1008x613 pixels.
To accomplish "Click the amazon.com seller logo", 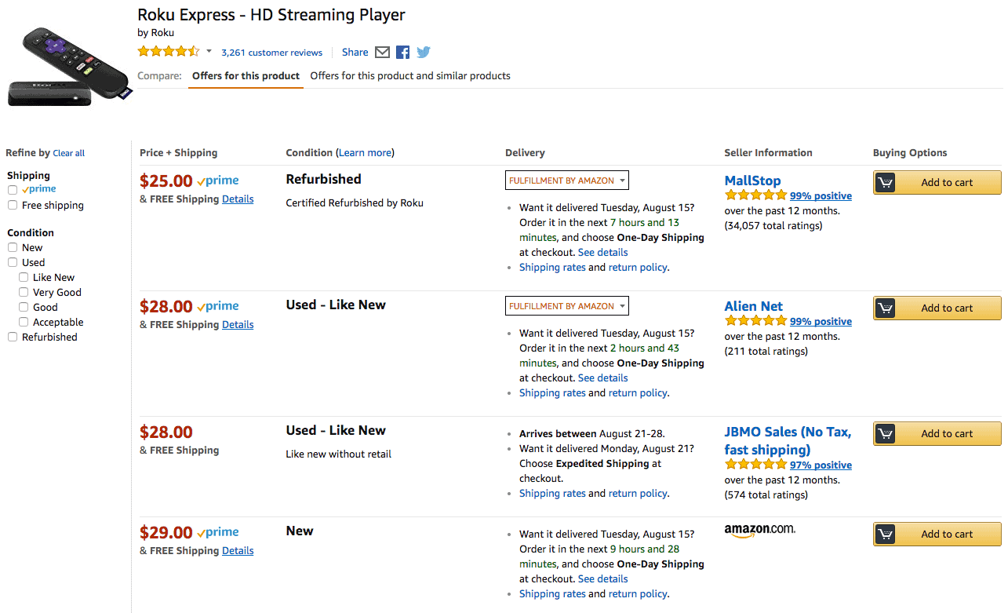I will [759, 530].
